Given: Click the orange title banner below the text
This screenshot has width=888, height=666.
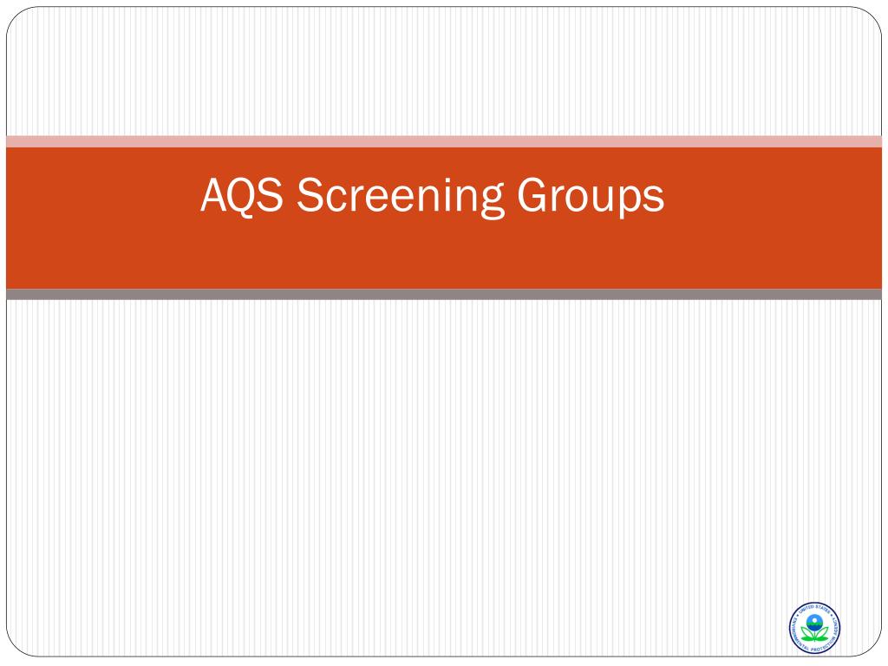Looking at the screenshot, I should click(444, 255).
